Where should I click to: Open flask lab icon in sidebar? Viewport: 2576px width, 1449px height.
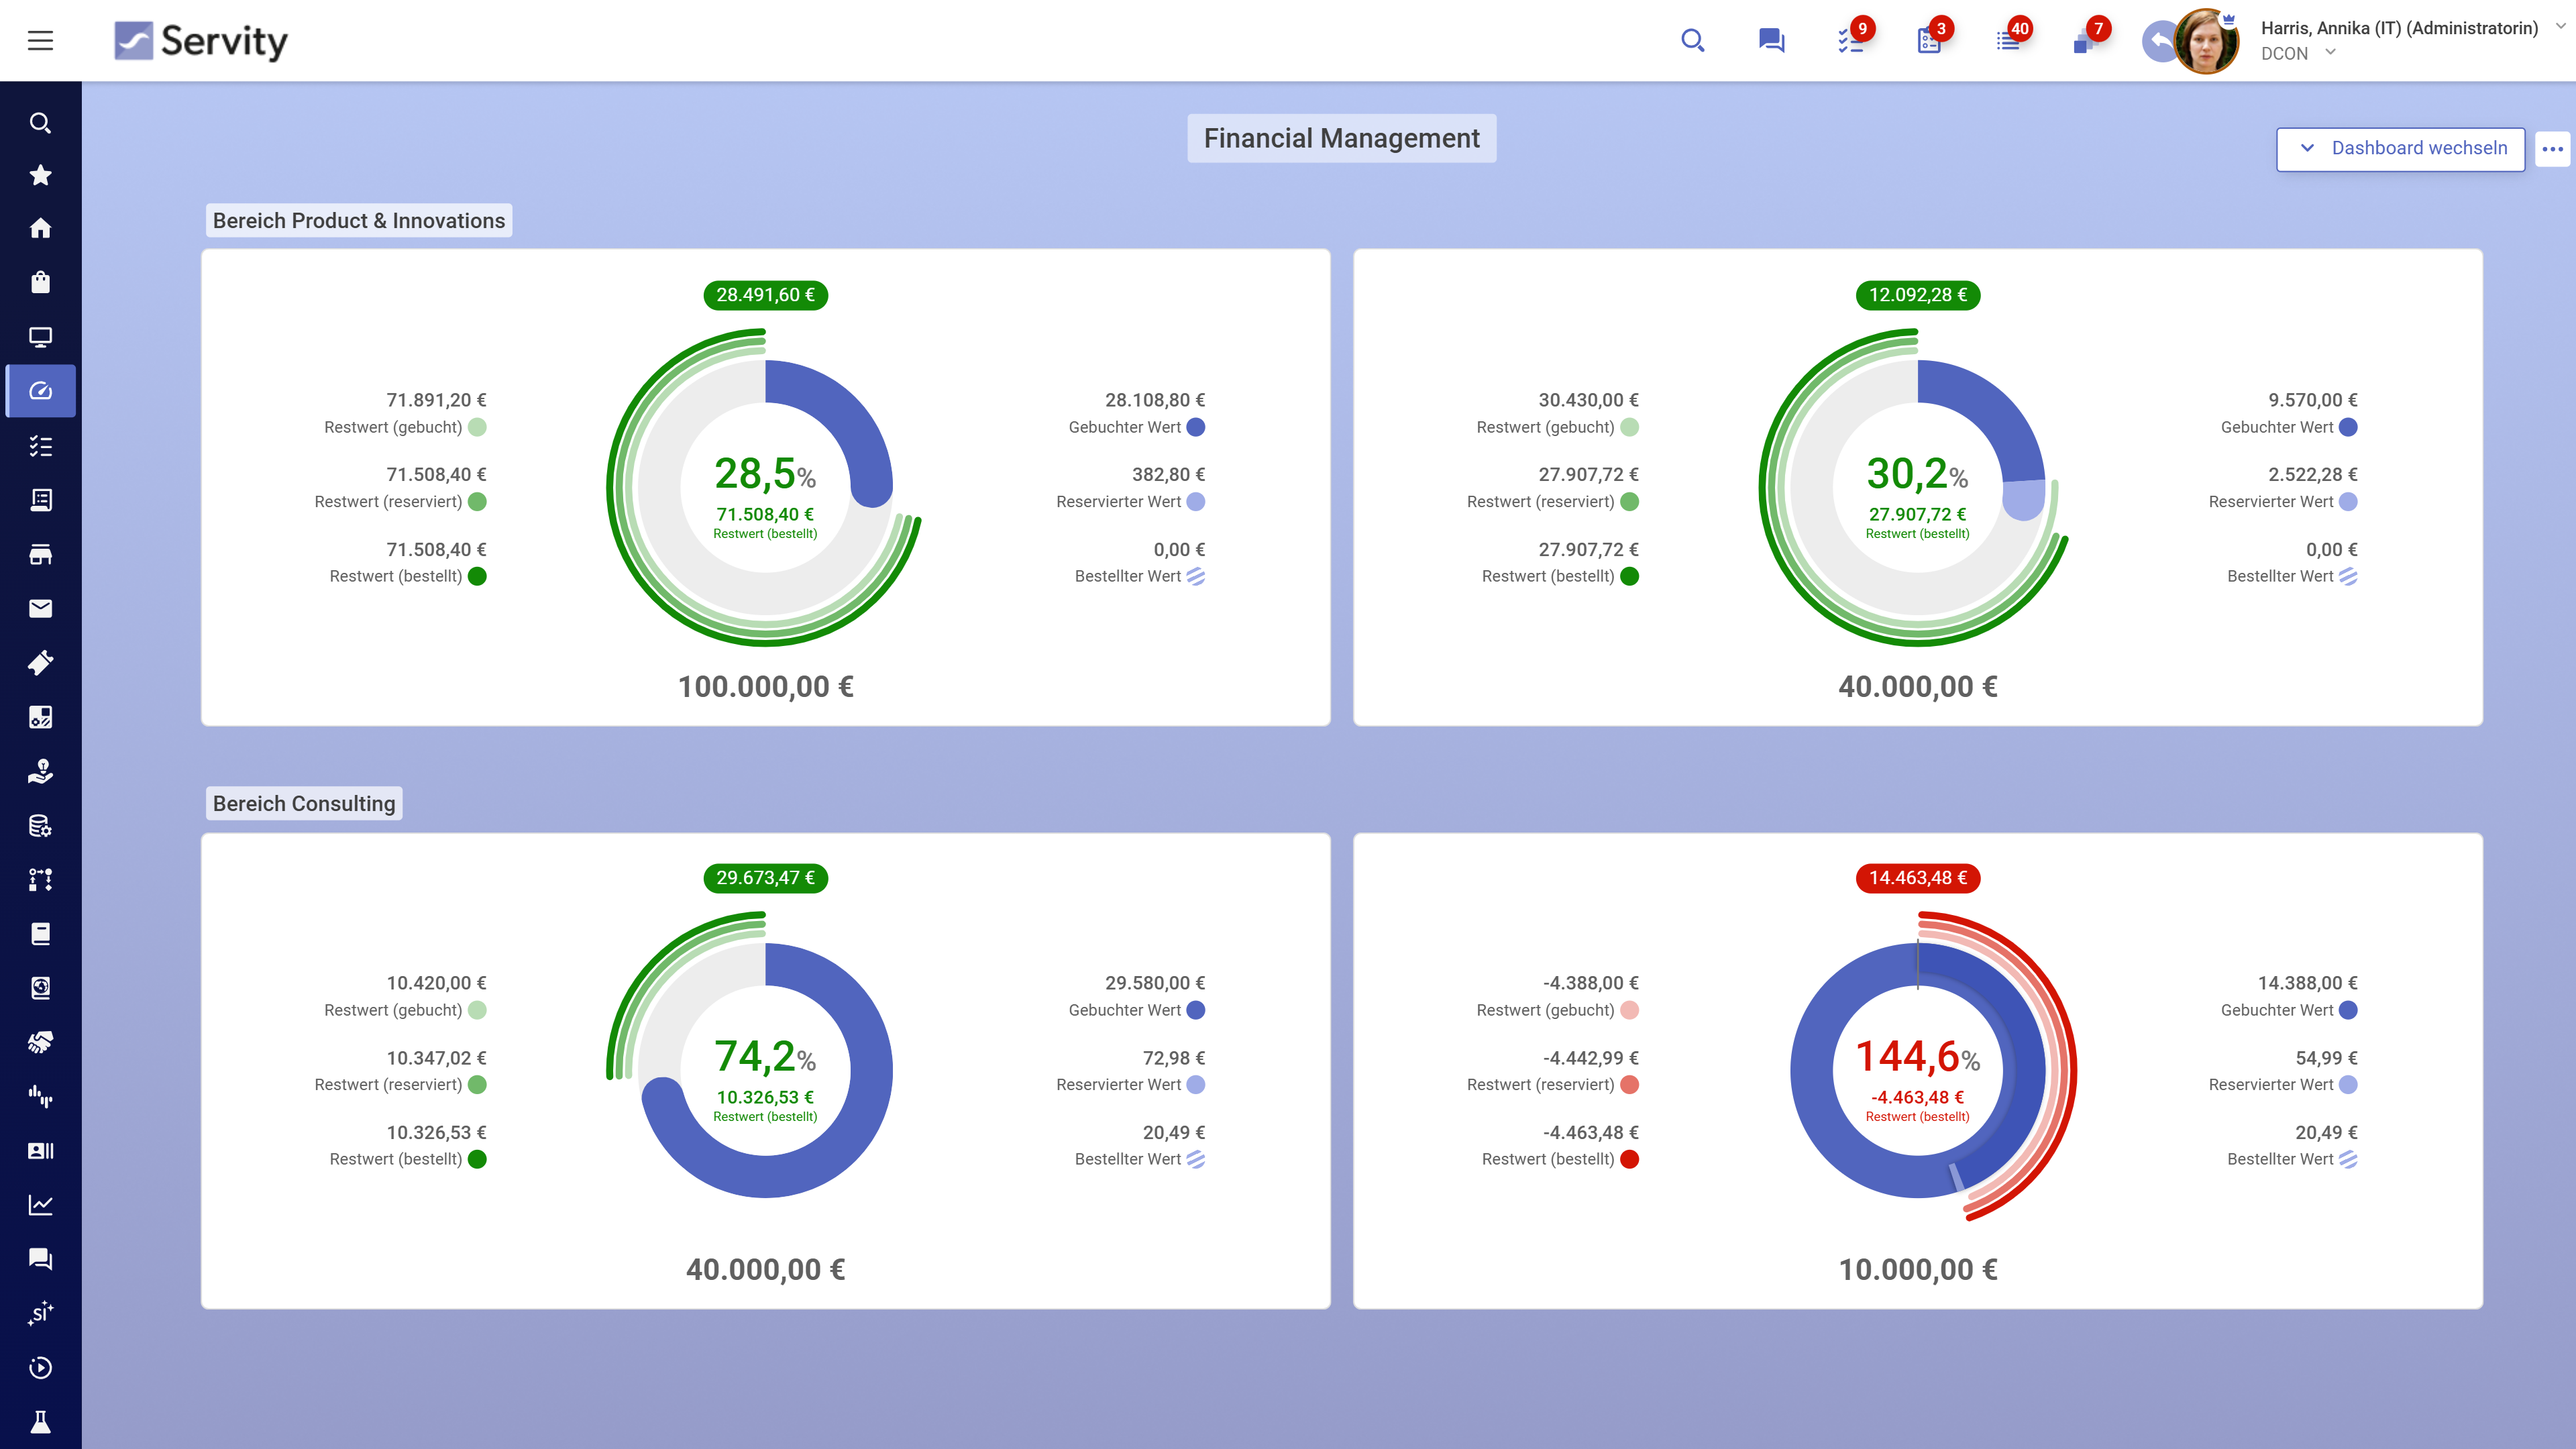point(40,1421)
